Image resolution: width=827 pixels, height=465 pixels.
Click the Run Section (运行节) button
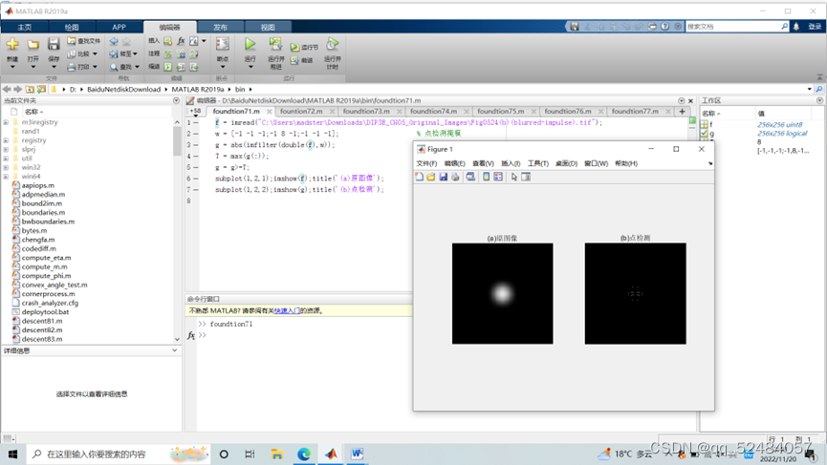304,48
